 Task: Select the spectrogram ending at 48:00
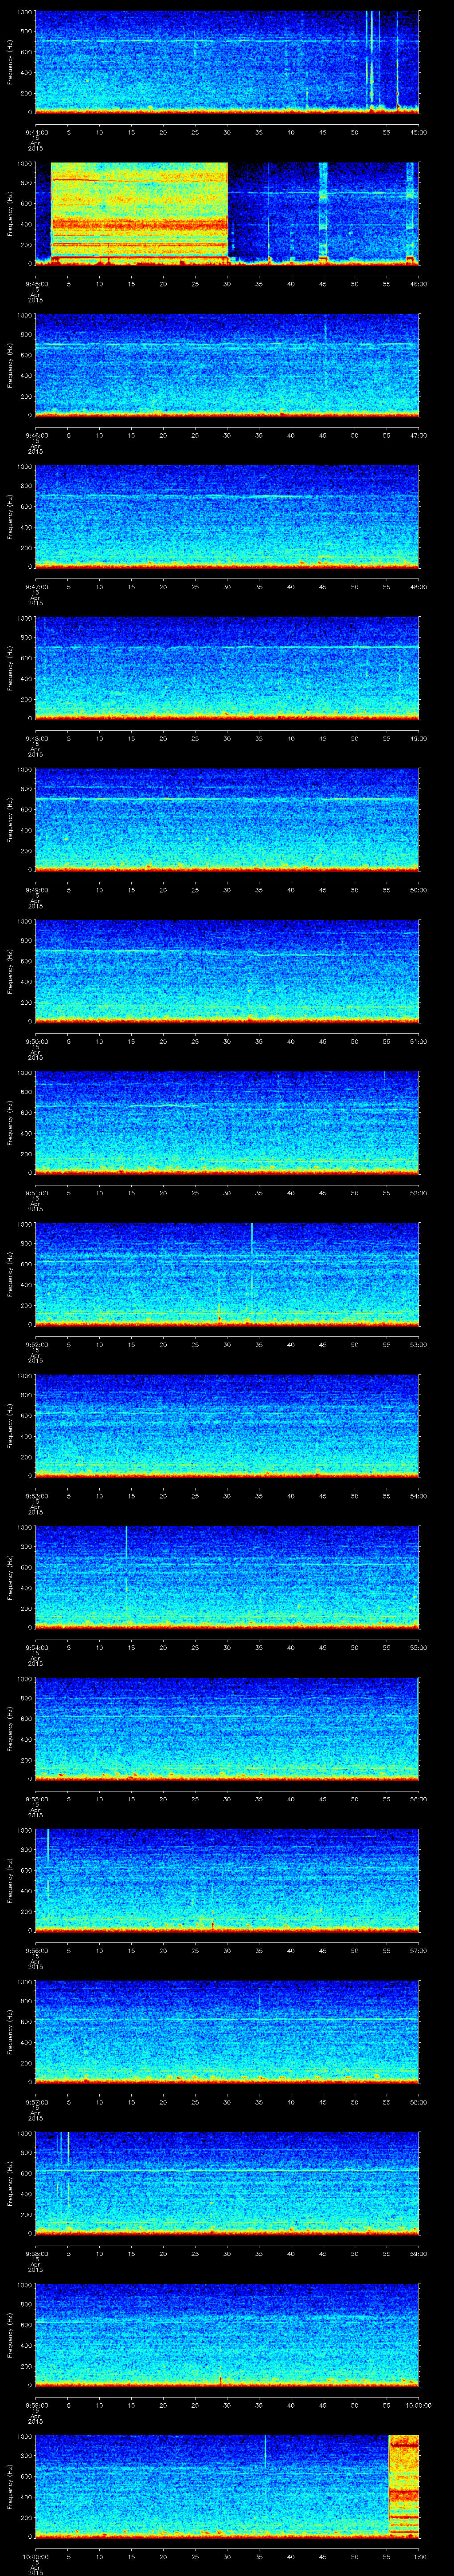[x=227, y=516]
